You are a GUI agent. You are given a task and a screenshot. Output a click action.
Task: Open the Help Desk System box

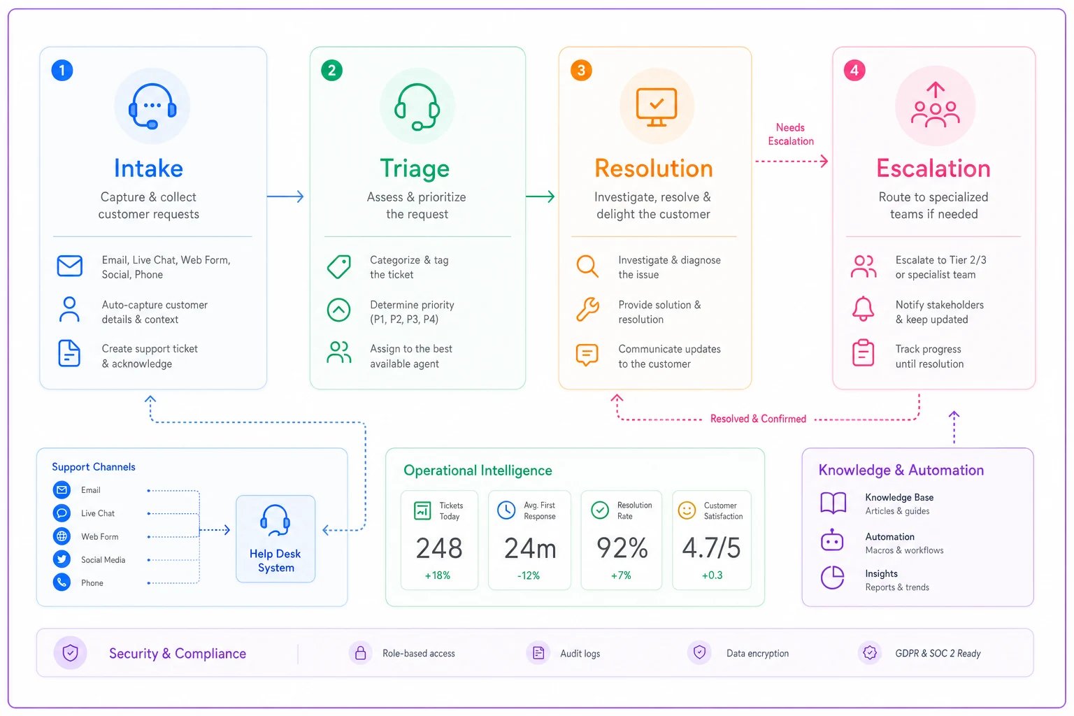click(x=275, y=539)
